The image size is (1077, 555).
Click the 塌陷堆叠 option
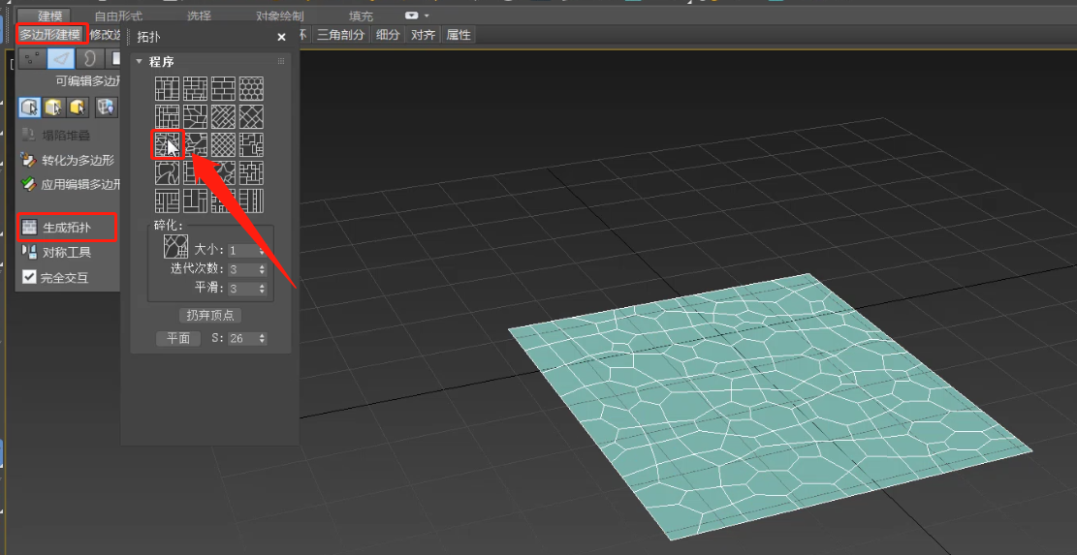tap(56, 136)
